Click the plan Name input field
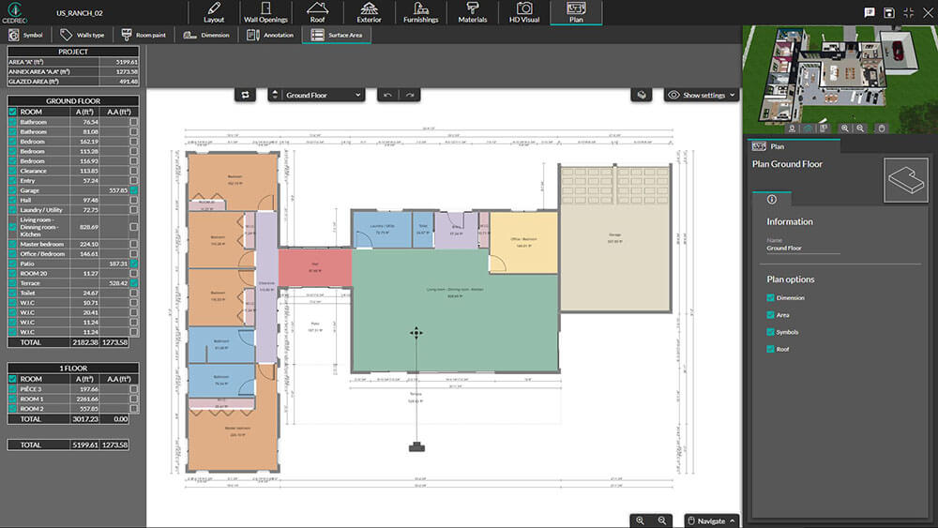 (803, 249)
